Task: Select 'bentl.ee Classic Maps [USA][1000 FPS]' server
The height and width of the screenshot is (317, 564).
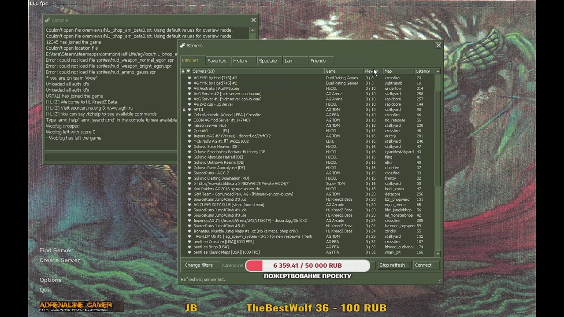Action: pos(308,252)
